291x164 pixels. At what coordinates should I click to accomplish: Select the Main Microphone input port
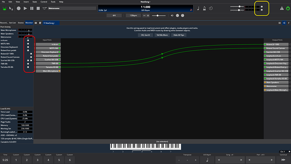click(48, 71)
